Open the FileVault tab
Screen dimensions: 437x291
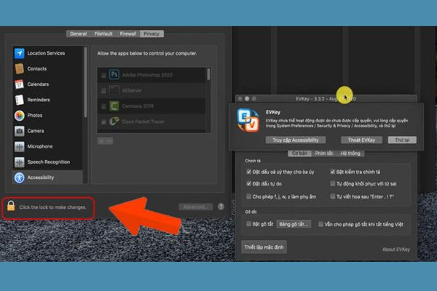103,33
